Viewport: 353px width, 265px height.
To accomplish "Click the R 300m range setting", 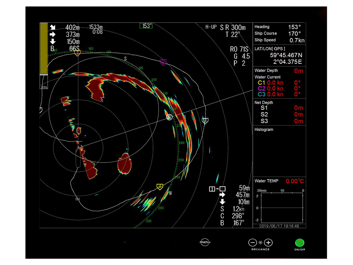I will pos(235,28).
